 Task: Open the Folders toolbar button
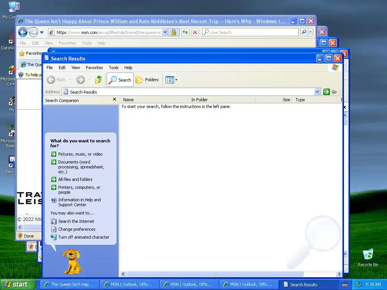147,80
